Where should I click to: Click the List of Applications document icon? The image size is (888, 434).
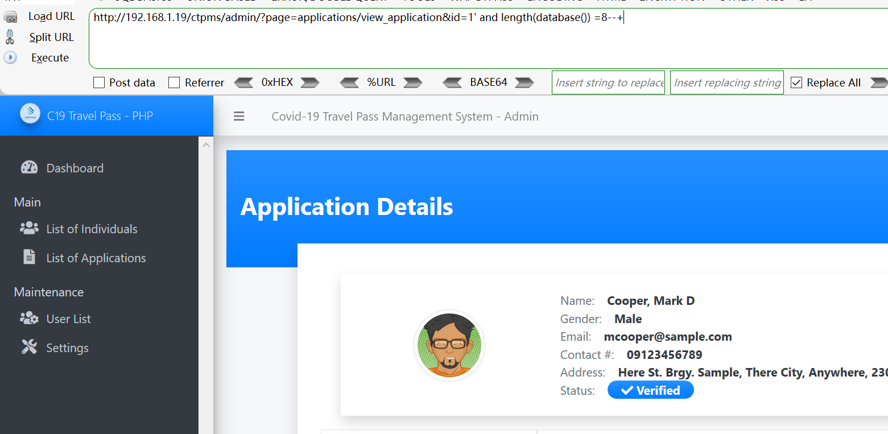(x=29, y=257)
